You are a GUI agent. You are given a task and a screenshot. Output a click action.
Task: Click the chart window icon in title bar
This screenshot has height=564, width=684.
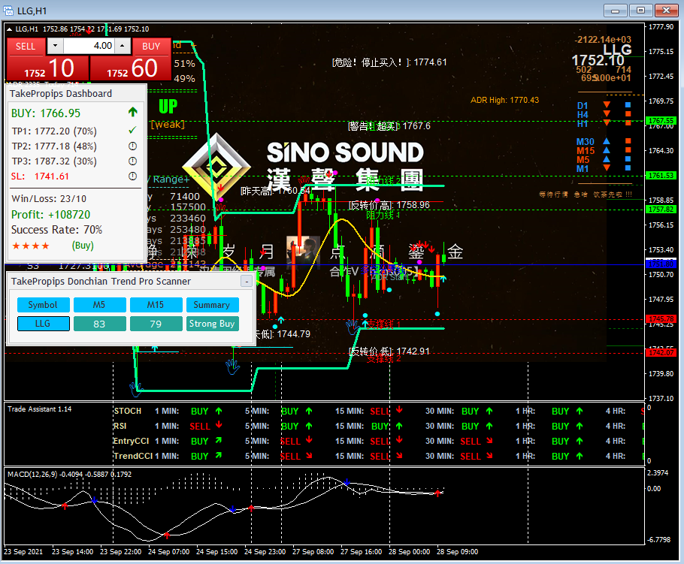tap(8, 11)
